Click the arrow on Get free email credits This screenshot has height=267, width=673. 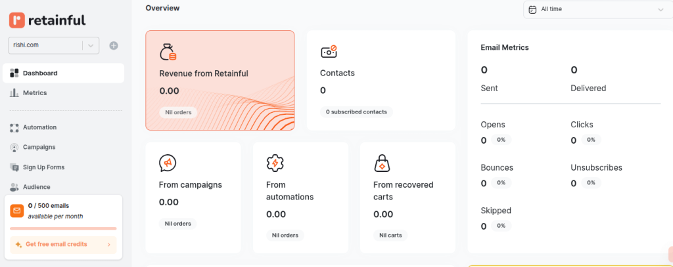(109, 245)
